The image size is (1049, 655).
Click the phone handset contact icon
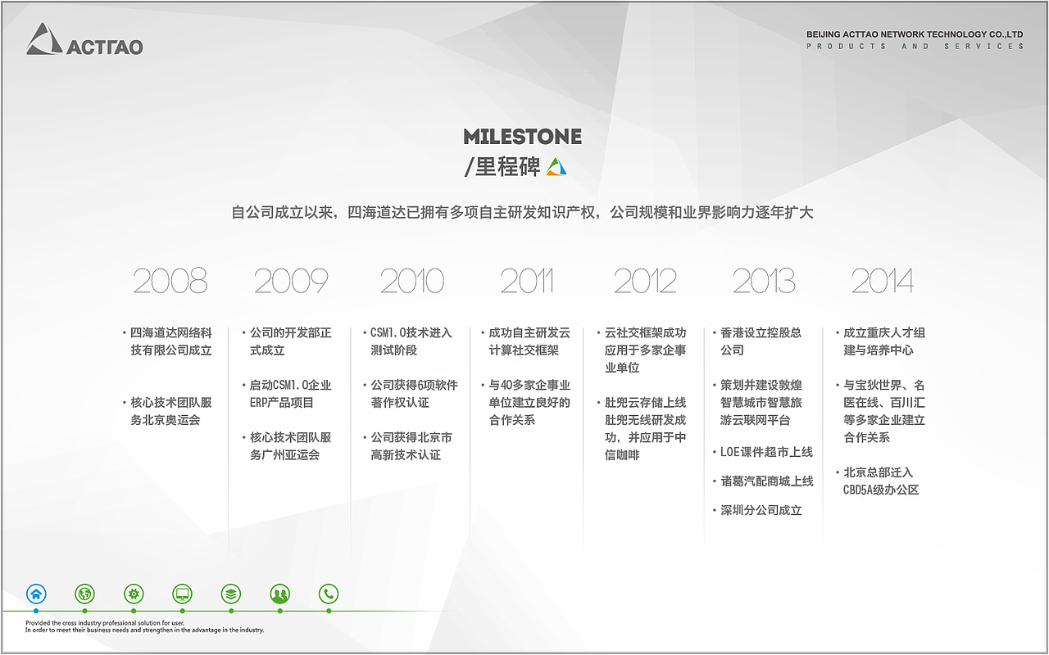coord(329,594)
